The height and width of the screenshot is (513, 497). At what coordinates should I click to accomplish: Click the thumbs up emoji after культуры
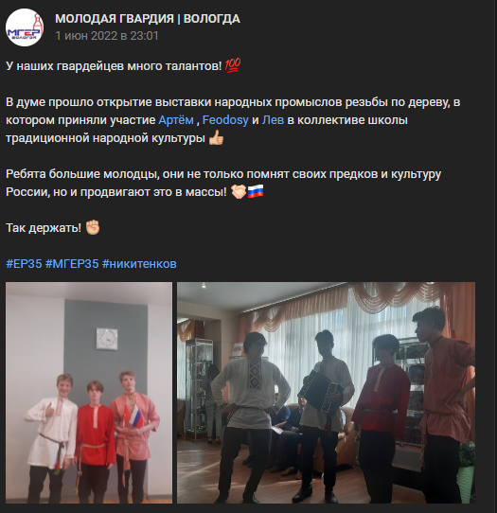tap(216, 138)
